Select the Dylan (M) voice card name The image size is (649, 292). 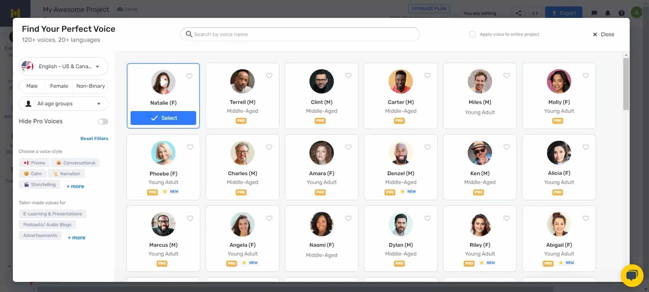pyautogui.click(x=401, y=245)
